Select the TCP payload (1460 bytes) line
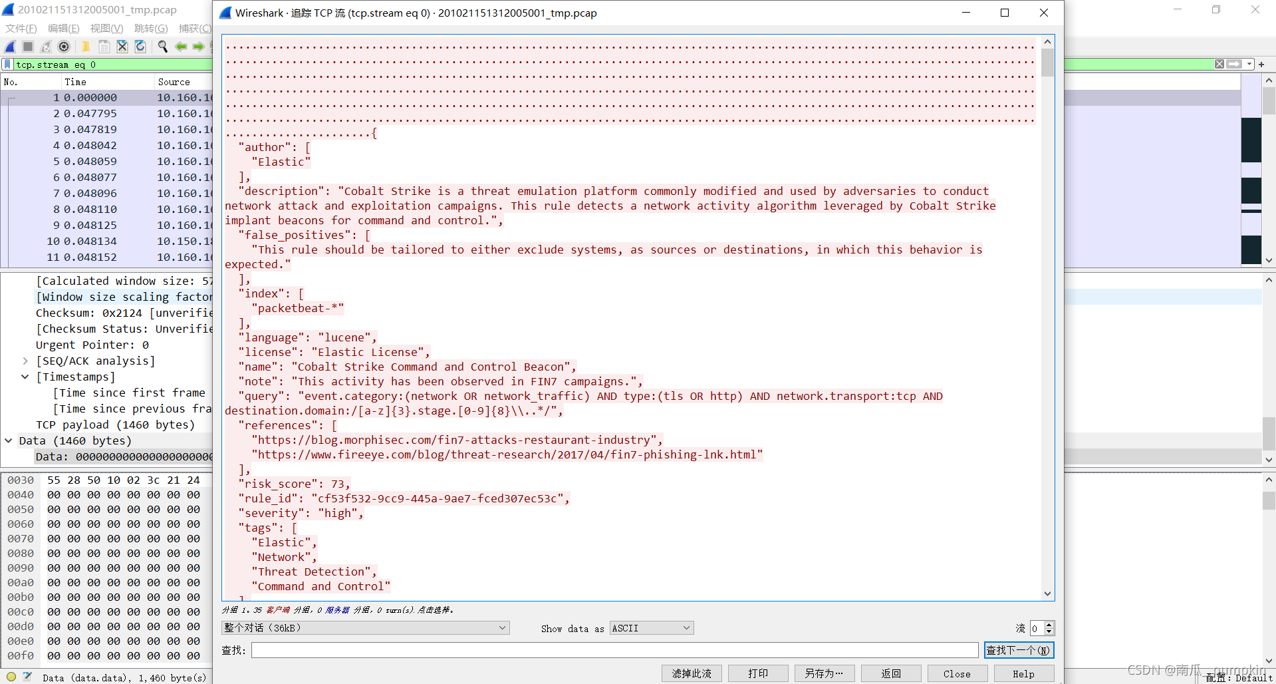Image resolution: width=1276 pixels, height=684 pixels. 115,425
